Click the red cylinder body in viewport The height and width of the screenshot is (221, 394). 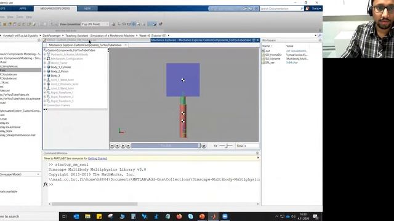[x=183, y=121]
